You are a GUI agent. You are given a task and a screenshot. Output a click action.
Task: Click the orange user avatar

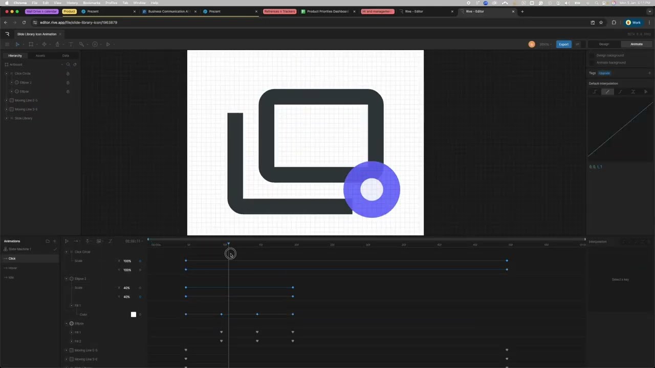click(532, 44)
